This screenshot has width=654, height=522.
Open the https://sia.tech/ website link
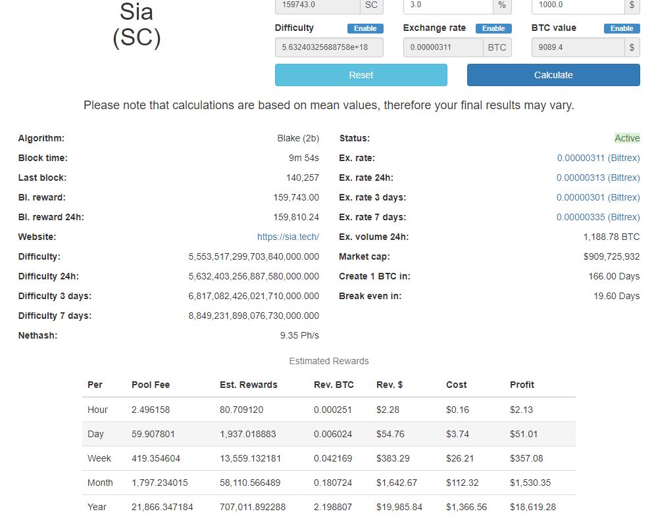[288, 237]
